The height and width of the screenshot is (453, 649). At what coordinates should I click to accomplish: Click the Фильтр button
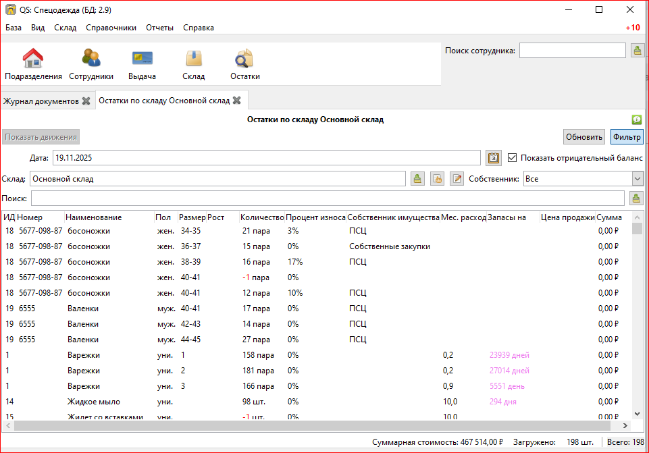626,137
